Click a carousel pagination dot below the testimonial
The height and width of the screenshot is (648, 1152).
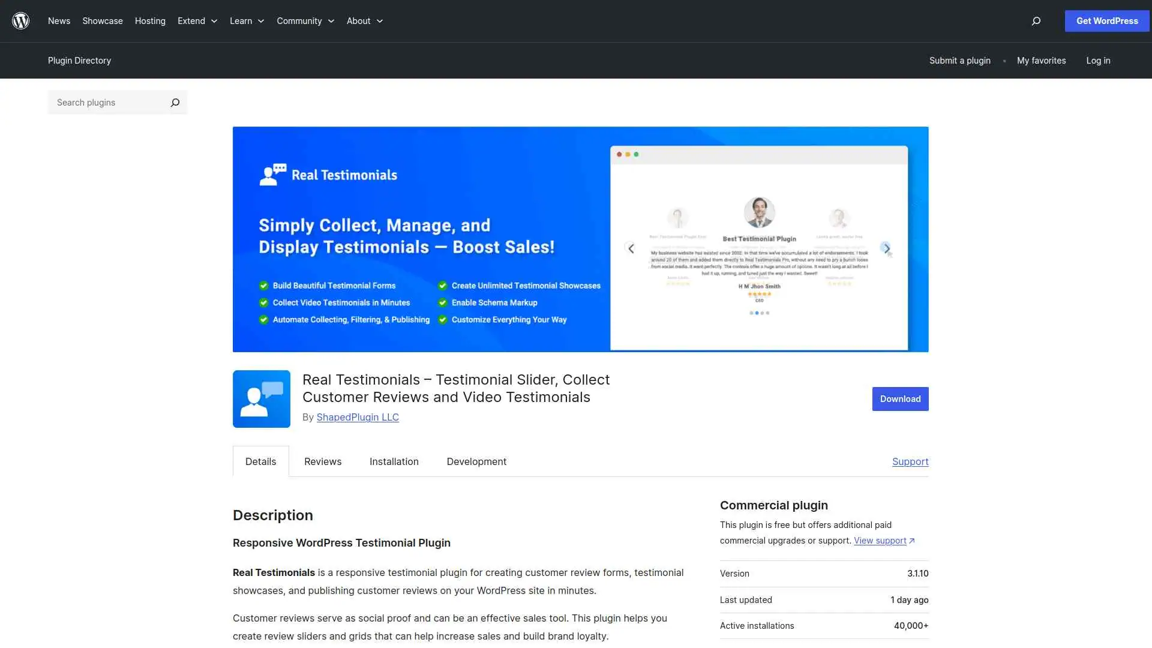[x=758, y=313]
